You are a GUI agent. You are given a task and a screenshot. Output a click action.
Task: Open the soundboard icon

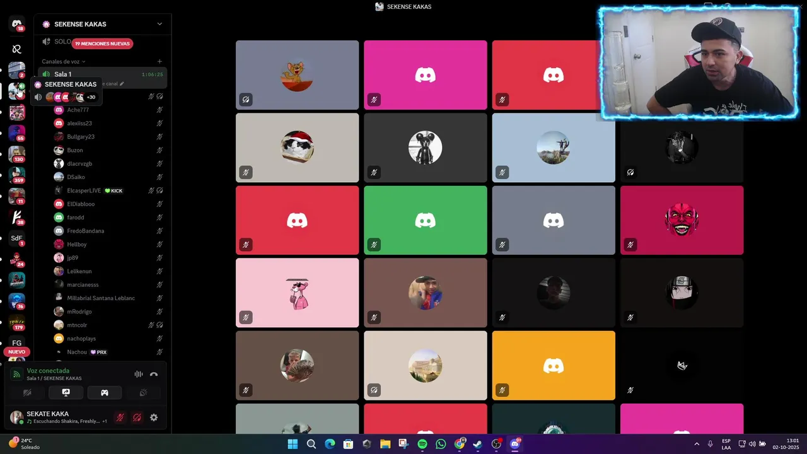[x=143, y=392]
